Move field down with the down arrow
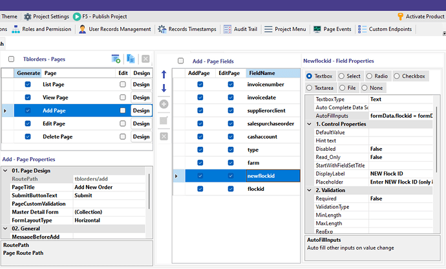Image resolution: width=446 pixels, height=269 pixels. click(x=164, y=88)
